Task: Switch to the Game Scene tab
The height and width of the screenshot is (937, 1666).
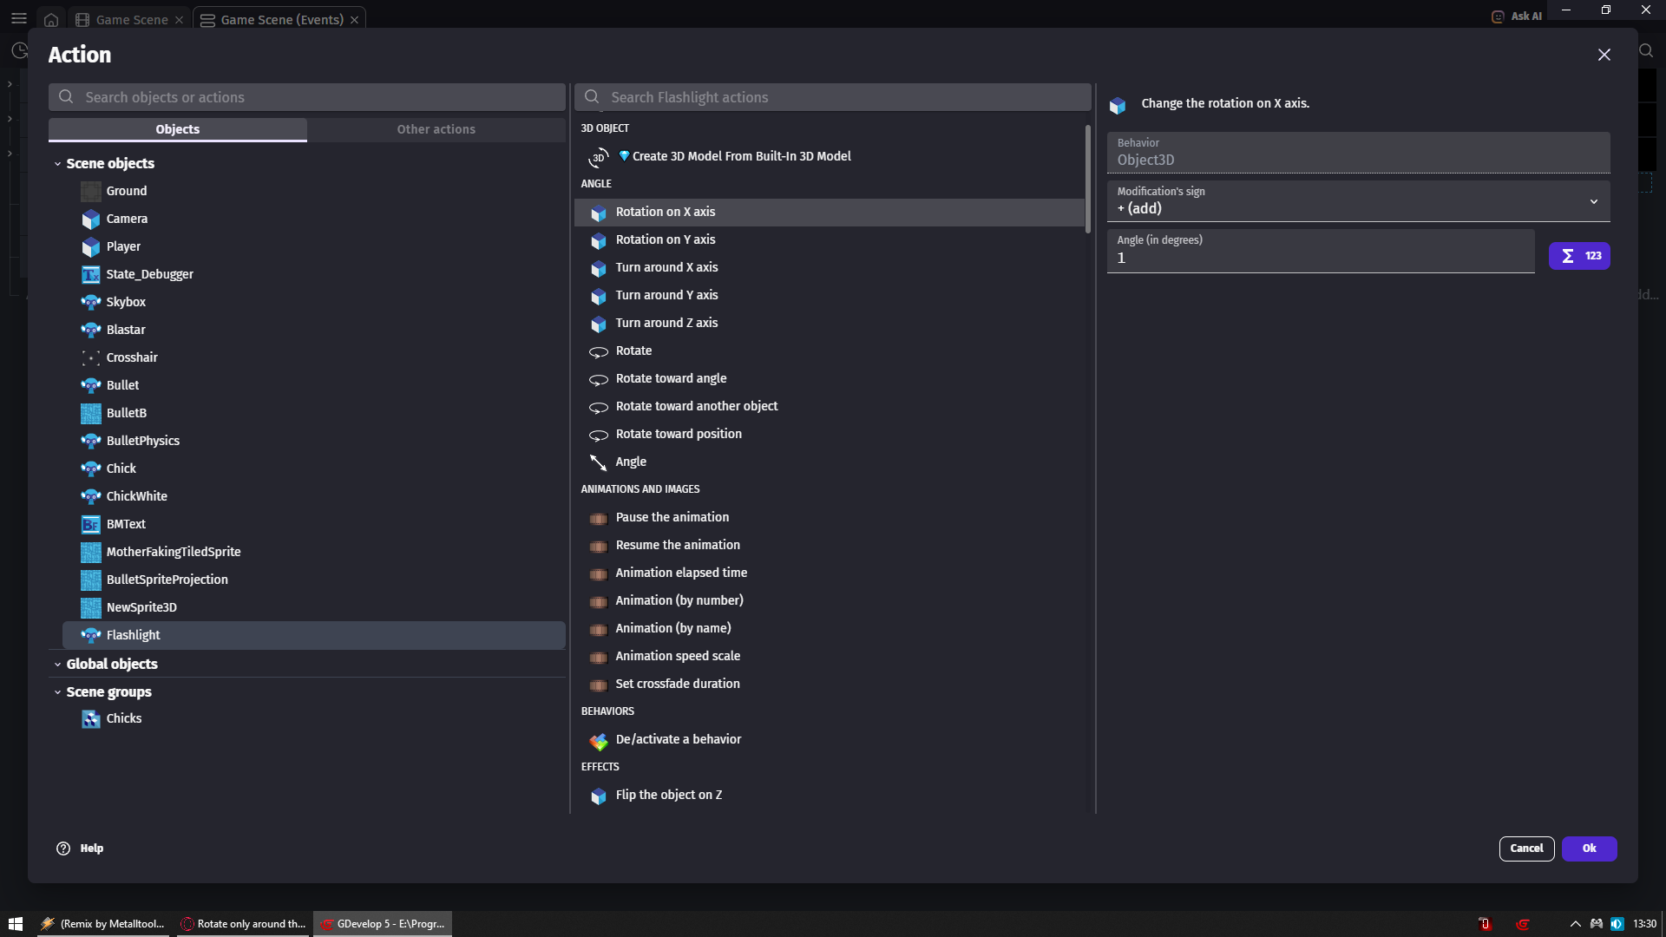Action: [x=131, y=19]
